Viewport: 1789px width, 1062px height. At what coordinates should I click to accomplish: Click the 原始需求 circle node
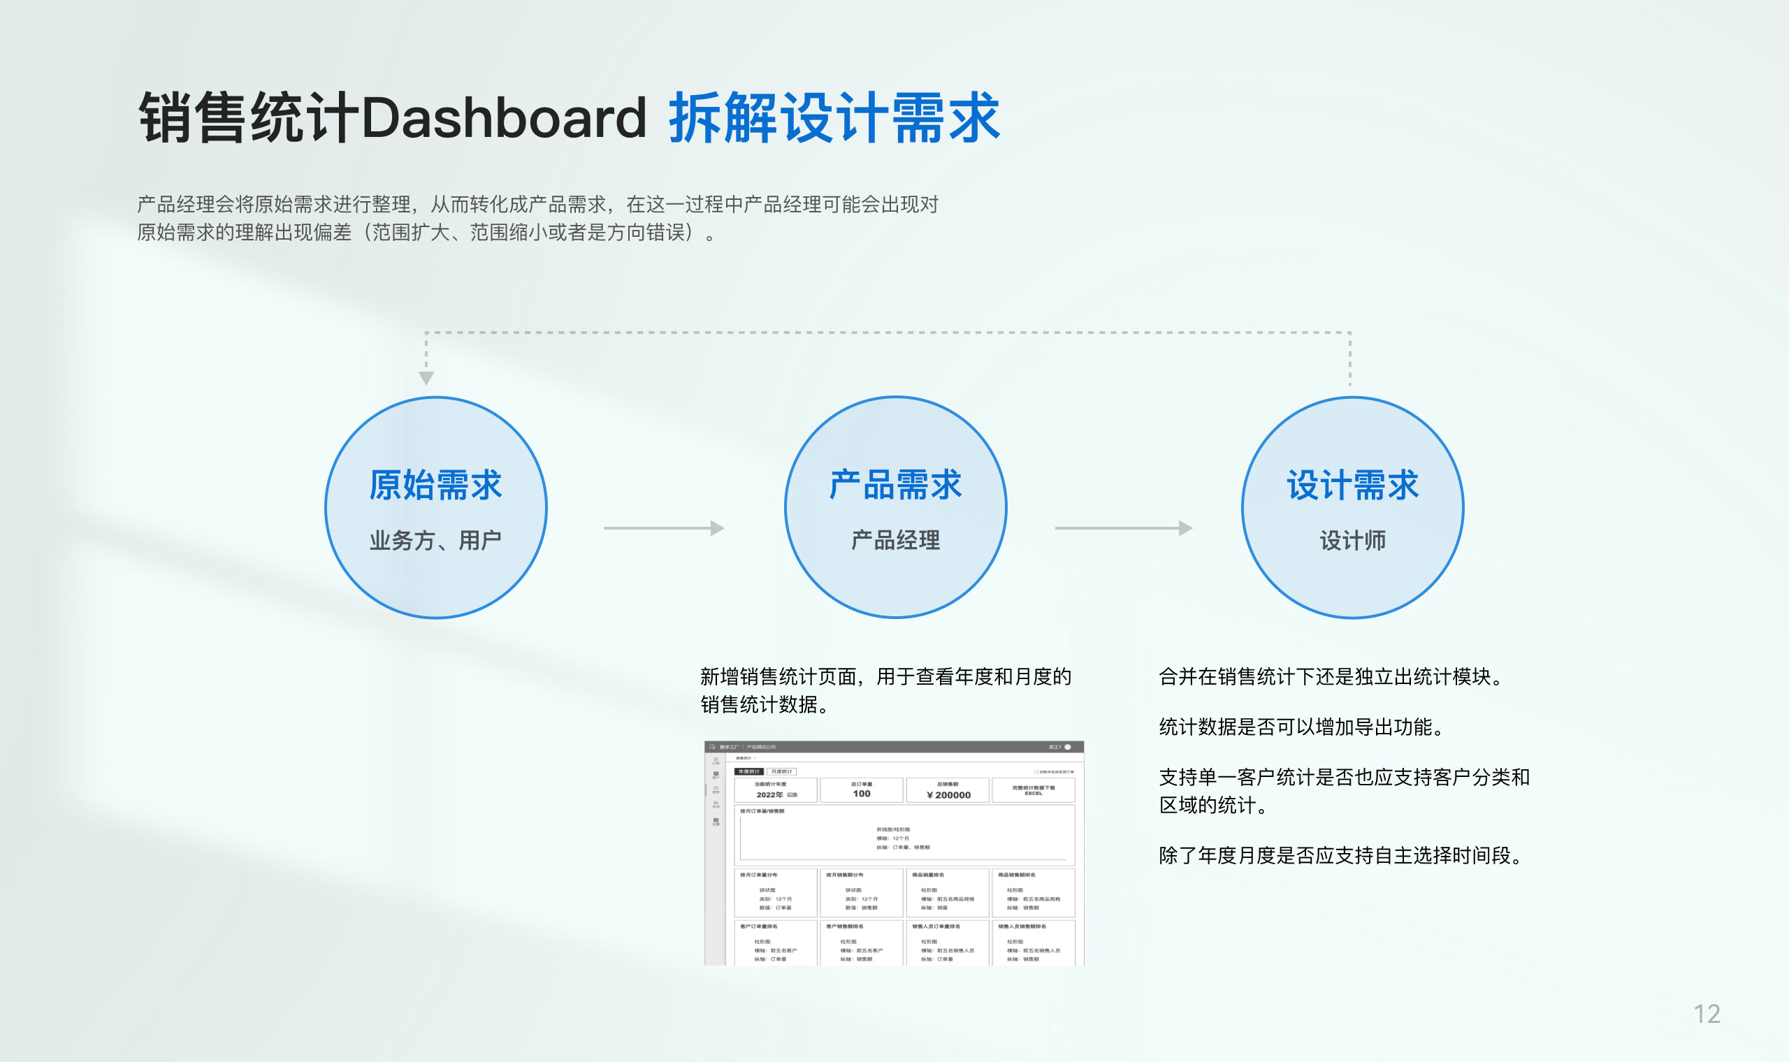tap(436, 507)
